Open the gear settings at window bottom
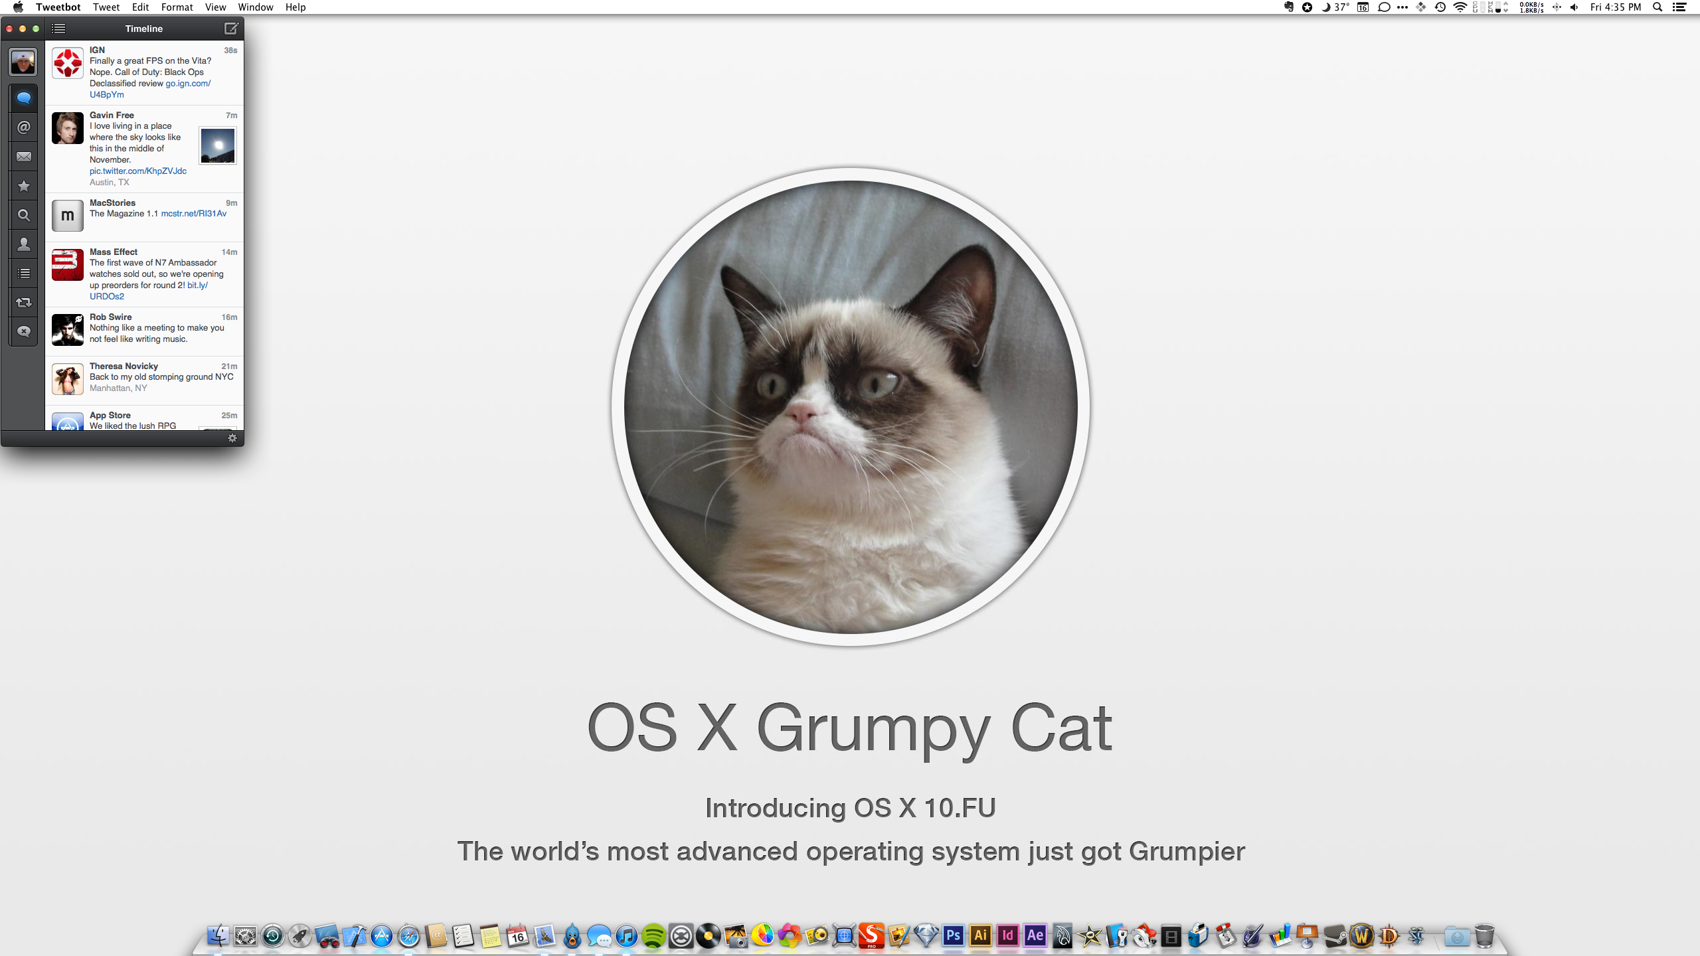The image size is (1700, 956). (232, 438)
